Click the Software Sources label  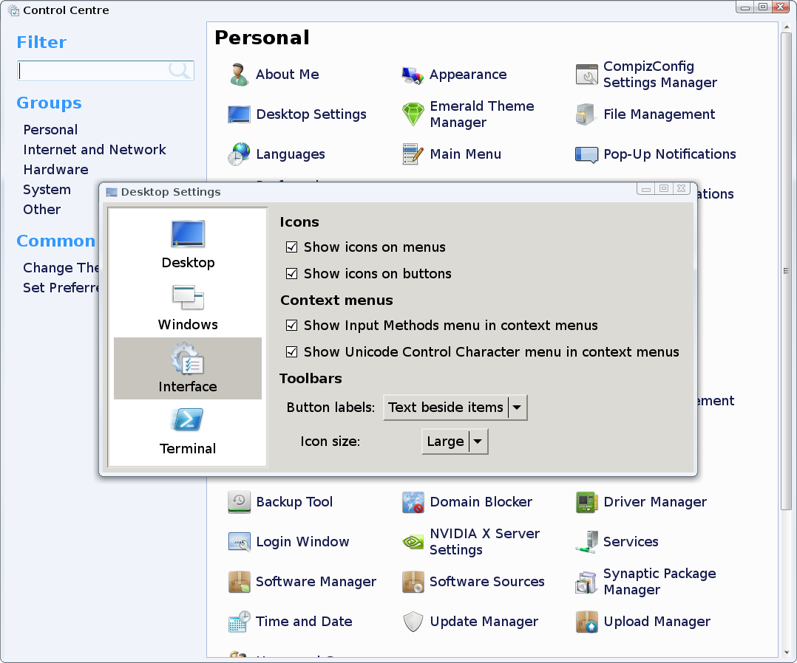(x=487, y=582)
